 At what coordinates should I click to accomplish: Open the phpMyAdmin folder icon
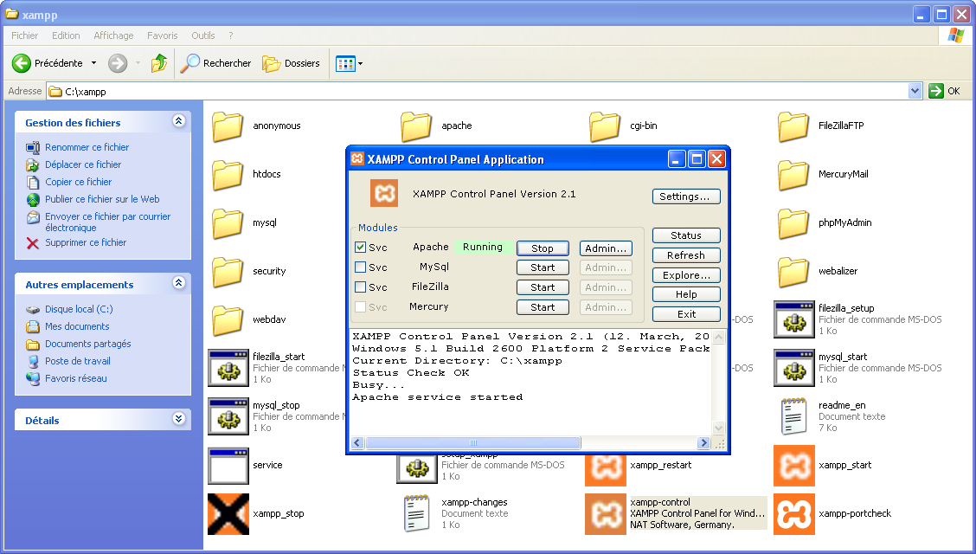793,223
